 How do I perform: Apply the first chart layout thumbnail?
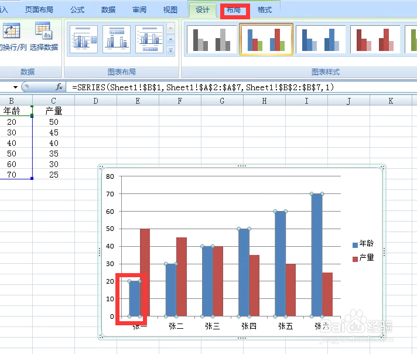[84, 39]
